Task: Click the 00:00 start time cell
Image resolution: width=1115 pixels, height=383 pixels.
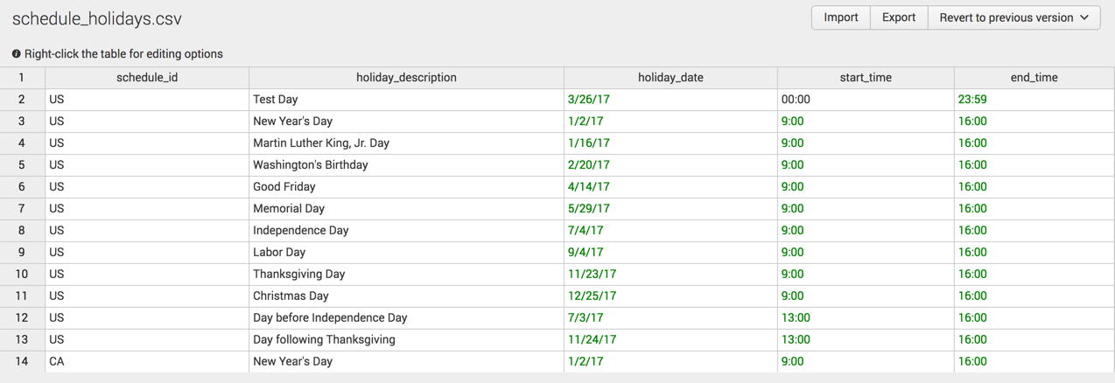Action: [866, 100]
